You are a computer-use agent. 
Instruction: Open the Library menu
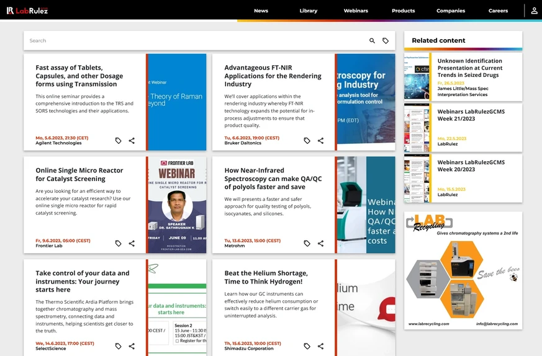pos(309,11)
